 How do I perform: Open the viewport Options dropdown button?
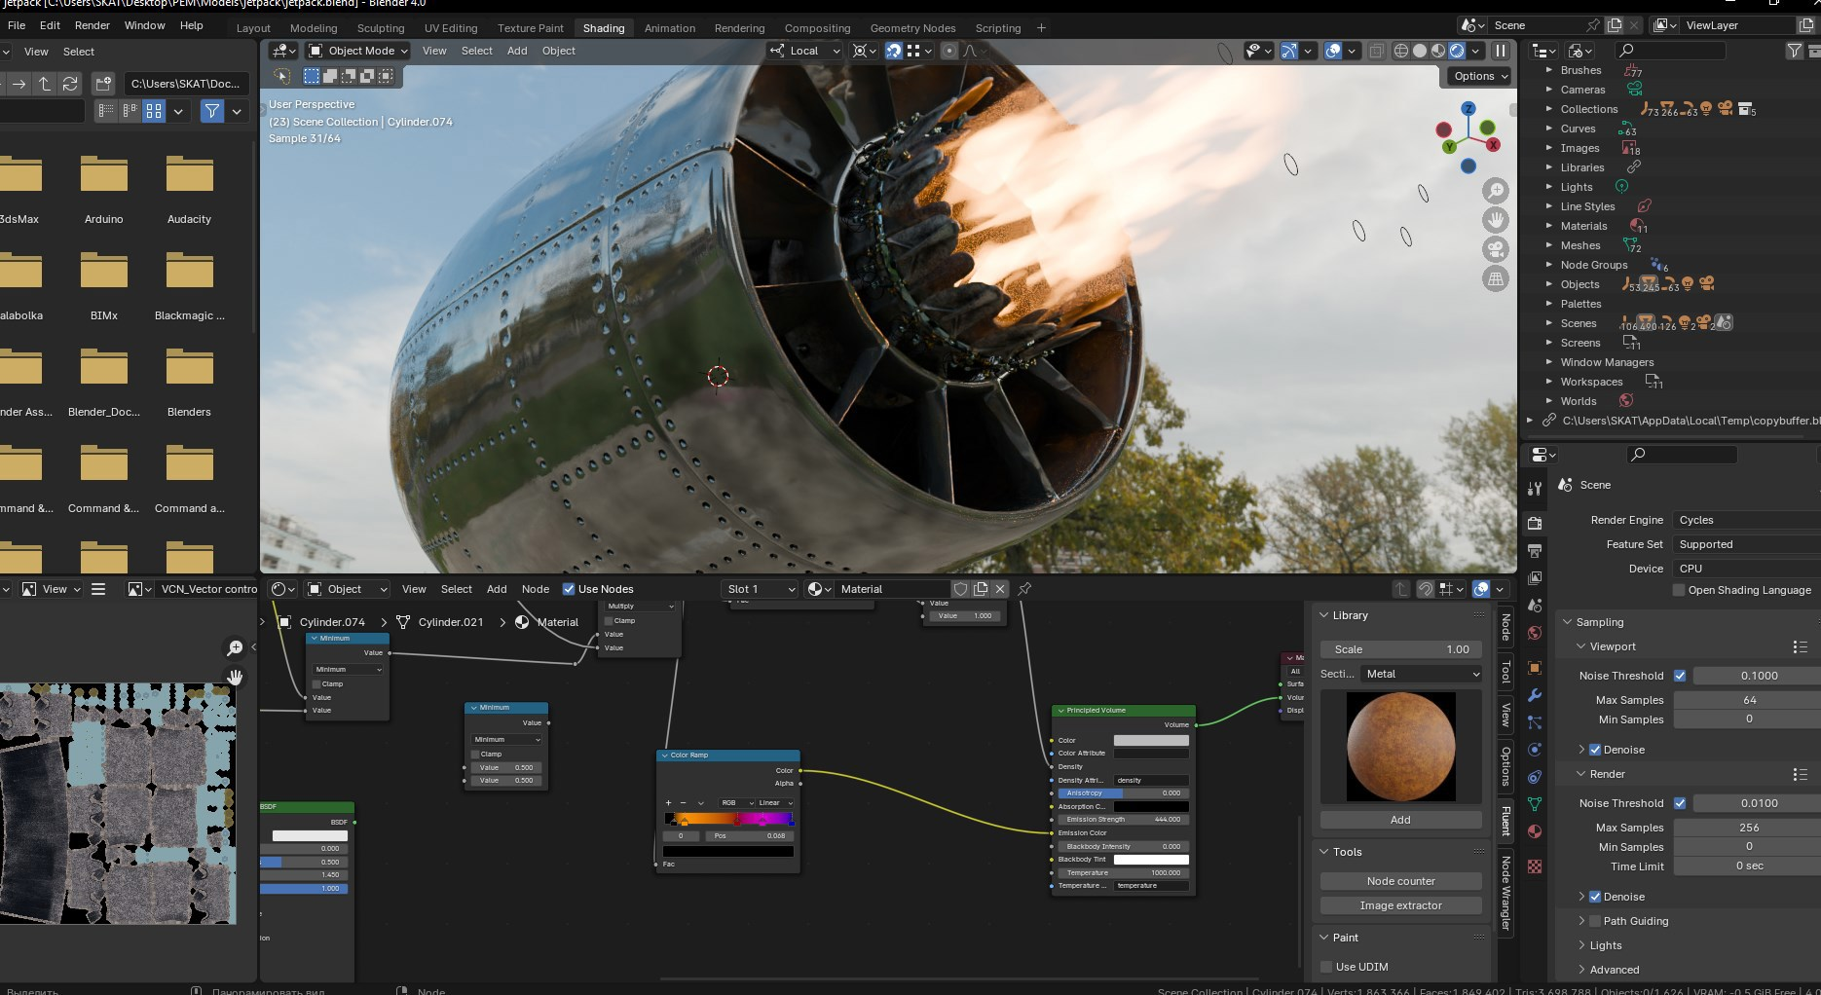click(1479, 76)
